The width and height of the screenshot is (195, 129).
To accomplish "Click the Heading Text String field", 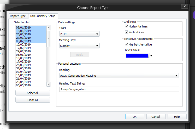I will pos(119,89).
